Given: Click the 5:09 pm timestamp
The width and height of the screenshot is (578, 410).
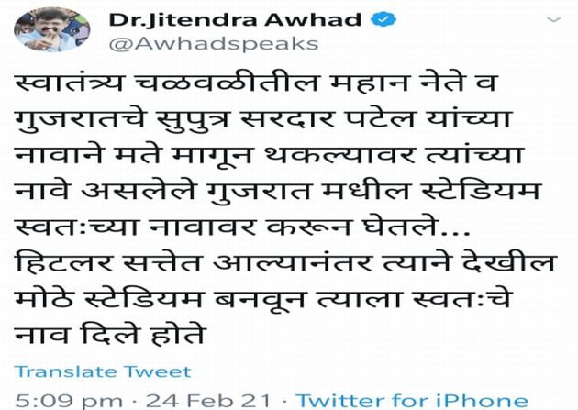Looking at the screenshot, I should [x=69, y=401].
